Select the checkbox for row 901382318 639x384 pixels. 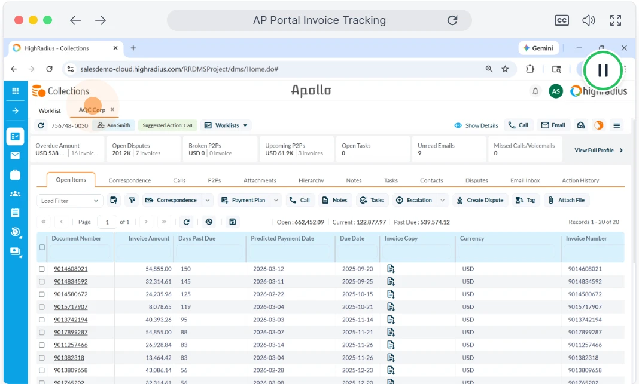[x=41, y=358]
